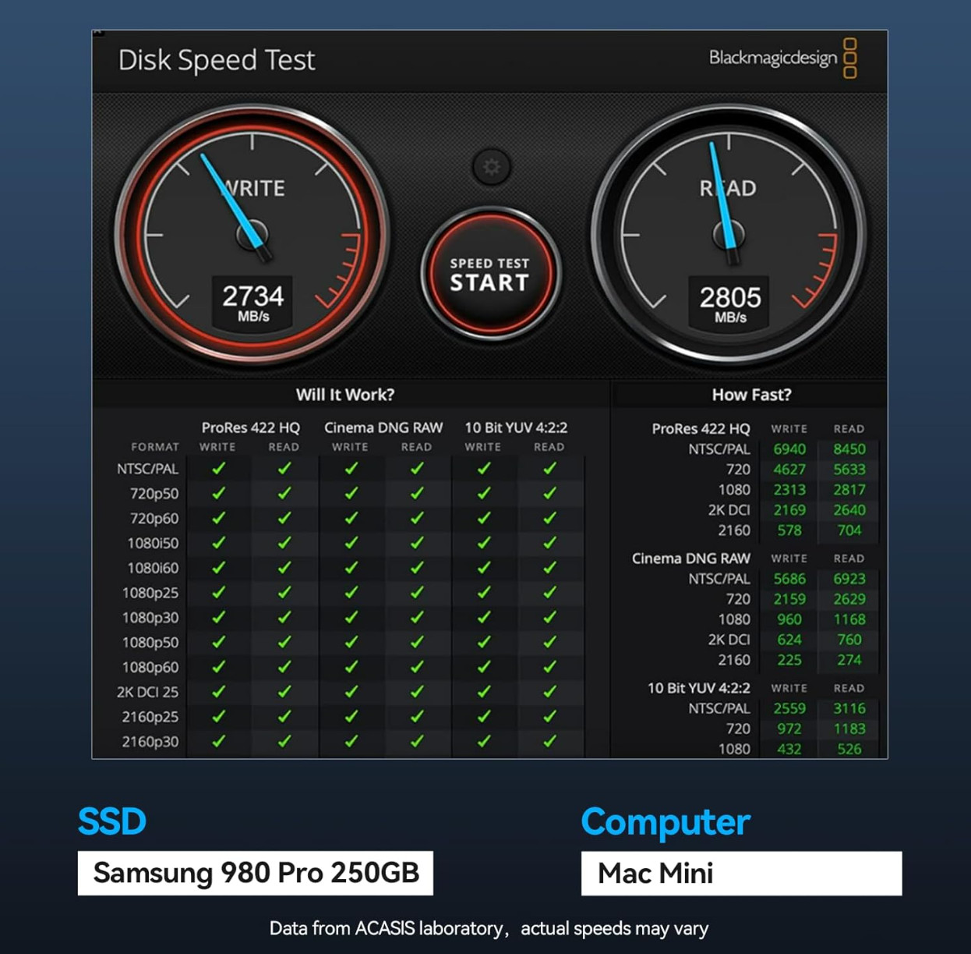This screenshot has width=971, height=954.
Task: Click the 2160p25 10 Bit YUV write checkmark
Action: pos(484,716)
